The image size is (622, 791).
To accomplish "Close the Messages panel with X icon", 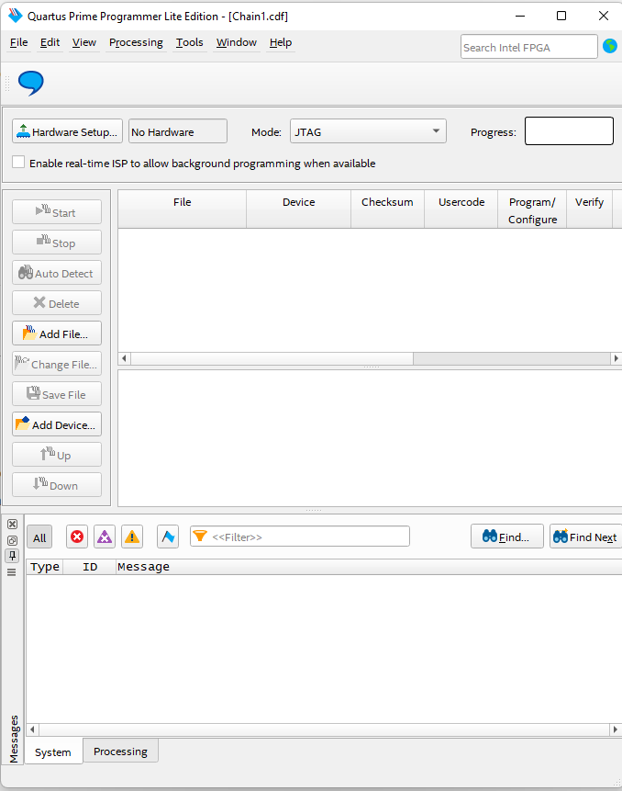I will 13,525.
